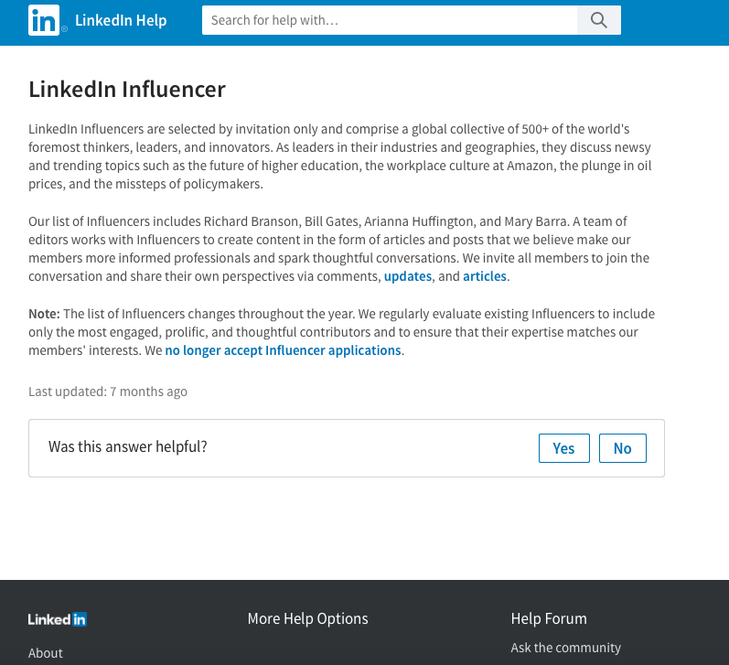Focus the Search for help with field

pyautogui.click(x=390, y=20)
